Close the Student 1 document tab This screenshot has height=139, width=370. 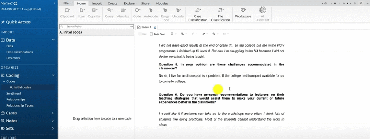[155, 27]
